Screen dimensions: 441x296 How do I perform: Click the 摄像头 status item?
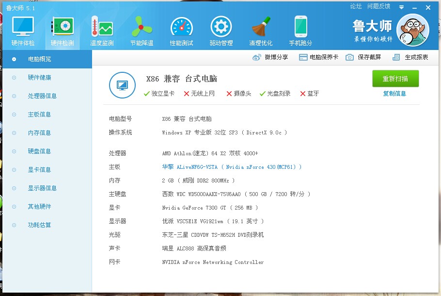click(239, 94)
